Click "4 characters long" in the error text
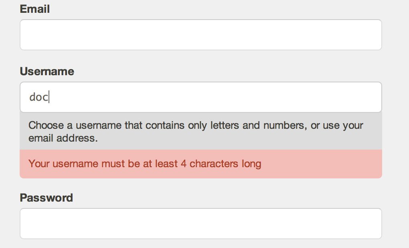The height and width of the screenshot is (248, 409). click(221, 164)
